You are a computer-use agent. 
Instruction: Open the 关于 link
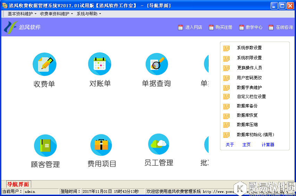(x=230, y=144)
